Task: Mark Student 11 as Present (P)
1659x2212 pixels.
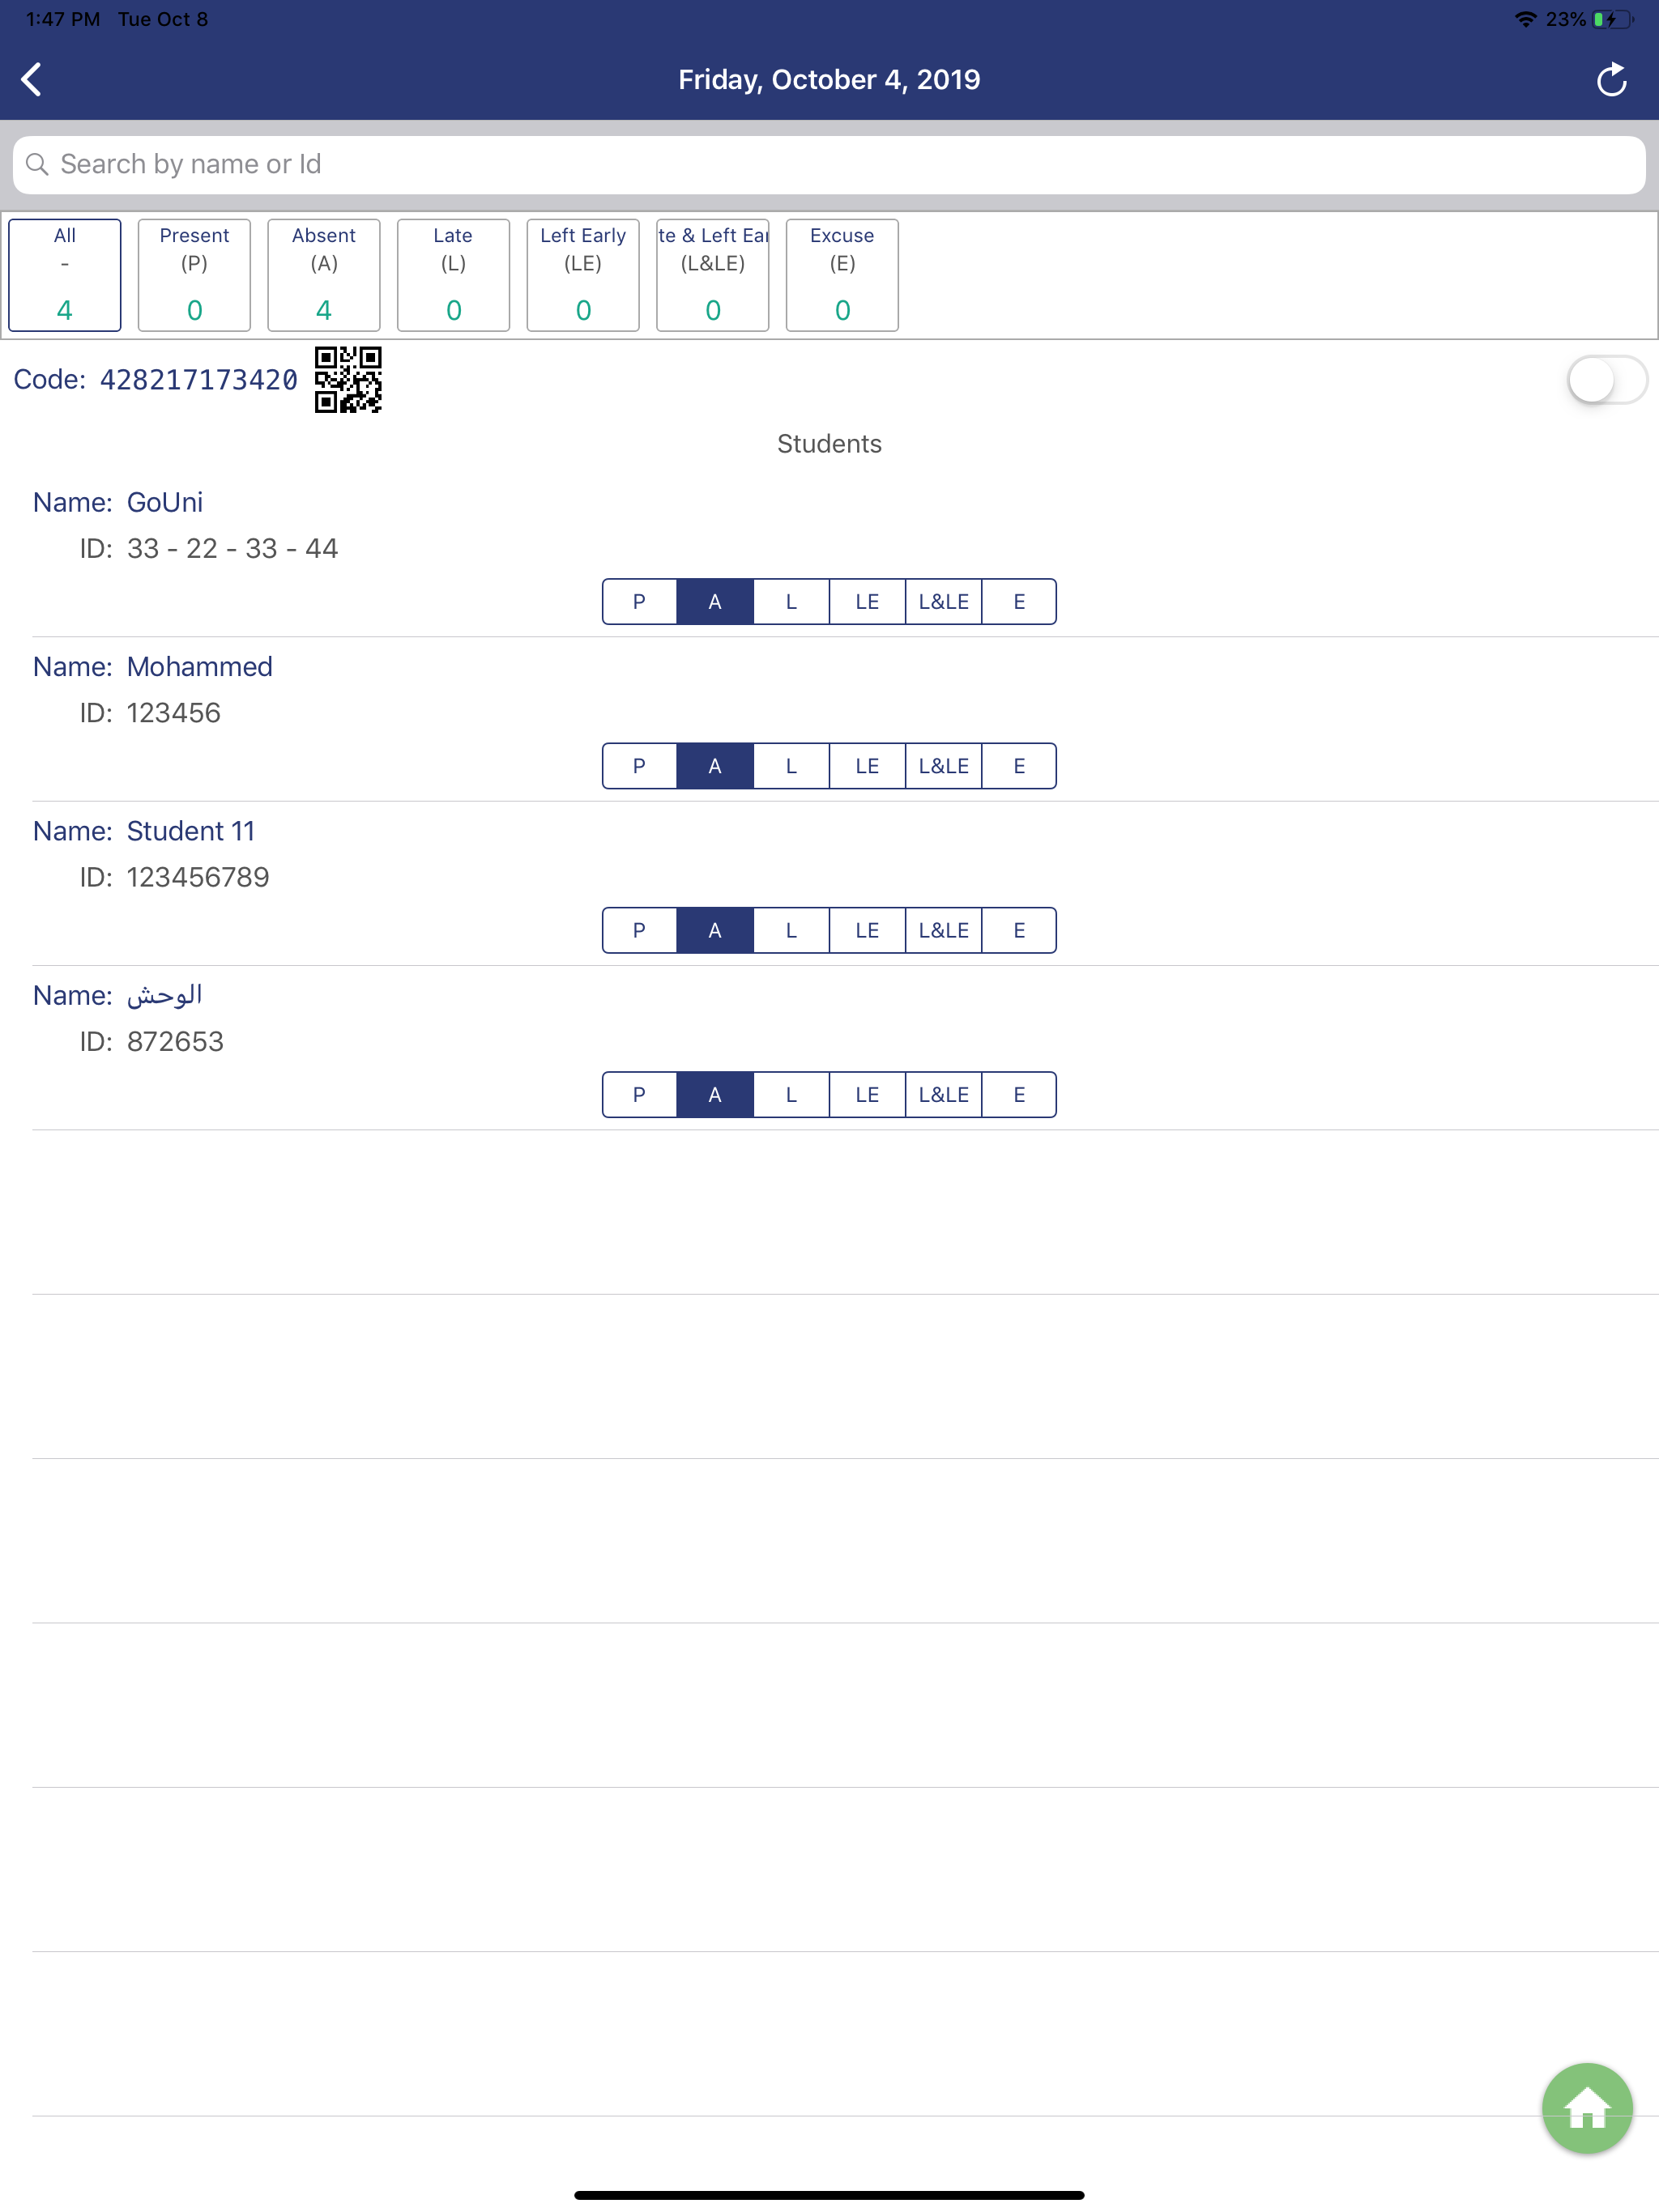Action: click(x=639, y=930)
